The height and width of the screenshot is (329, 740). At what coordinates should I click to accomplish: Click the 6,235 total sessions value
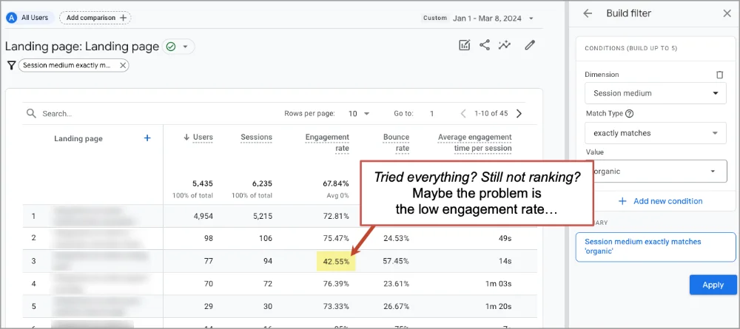click(262, 184)
